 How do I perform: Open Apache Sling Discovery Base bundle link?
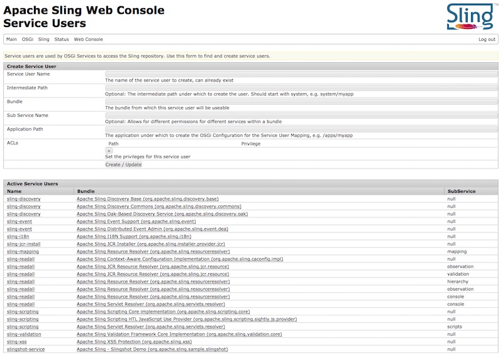click(x=148, y=199)
